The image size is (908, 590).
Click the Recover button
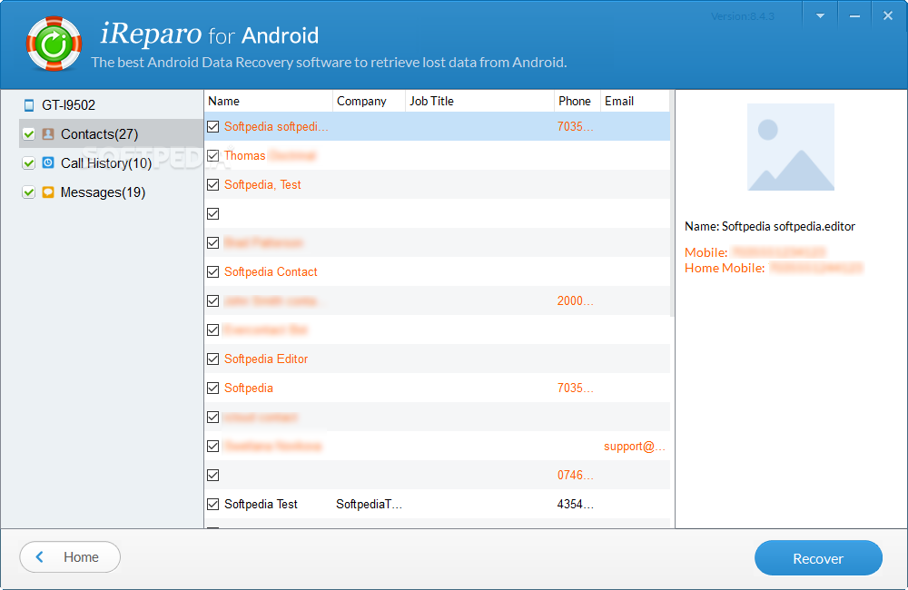click(x=818, y=558)
